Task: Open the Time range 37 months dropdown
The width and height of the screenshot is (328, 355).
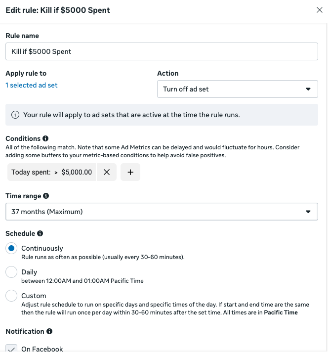Action: [162, 212]
